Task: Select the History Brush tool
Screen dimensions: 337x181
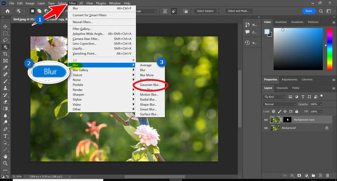Action: click(5, 95)
